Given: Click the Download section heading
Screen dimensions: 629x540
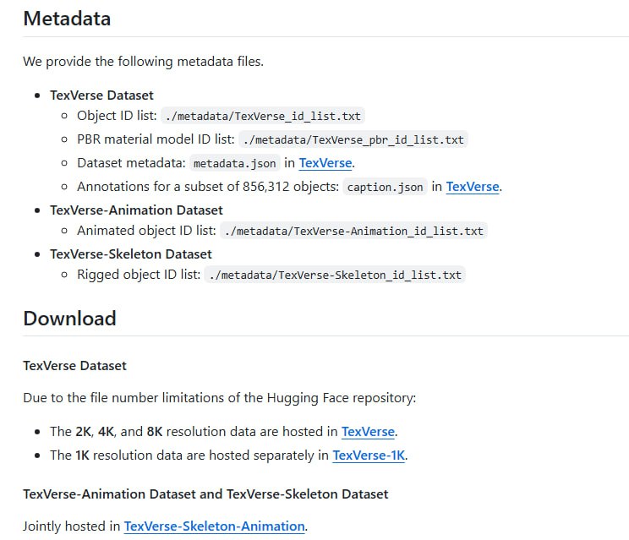Looking at the screenshot, I should (69, 319).
